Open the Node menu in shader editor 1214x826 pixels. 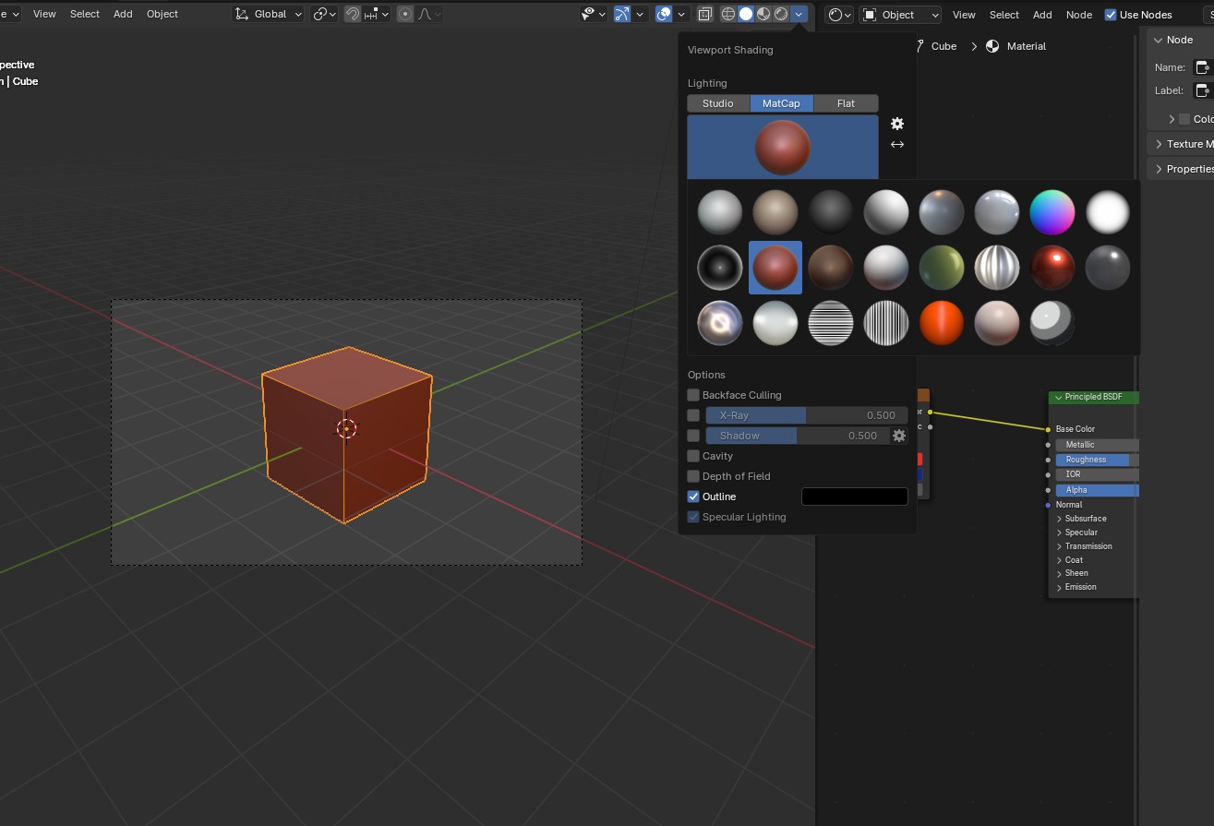1078,15
